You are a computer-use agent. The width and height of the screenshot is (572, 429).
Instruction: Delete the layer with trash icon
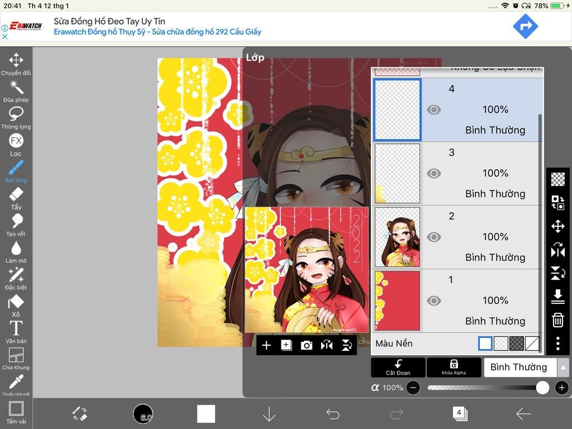pyautogui.click(x=558, y=320)
